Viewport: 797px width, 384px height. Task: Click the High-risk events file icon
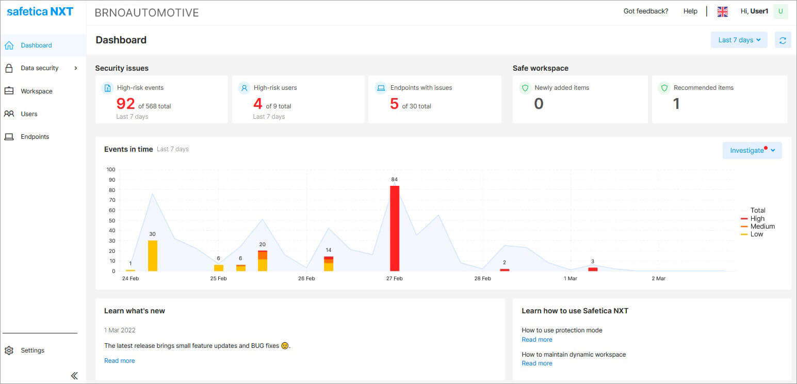(x=107, y=88)
